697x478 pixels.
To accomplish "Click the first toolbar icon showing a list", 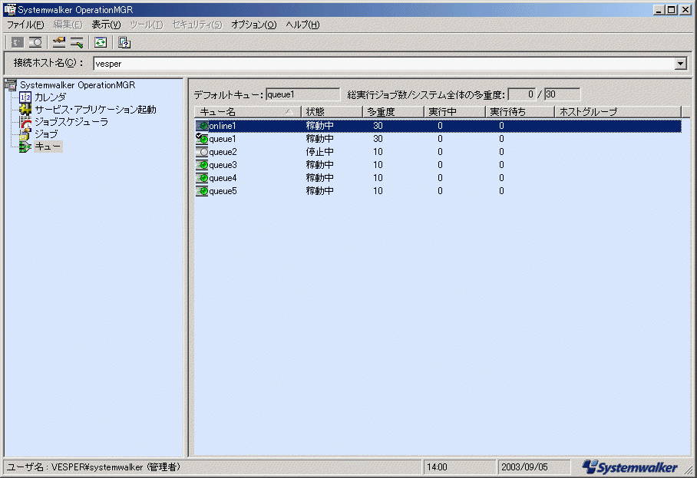I will tap(18, 43).
